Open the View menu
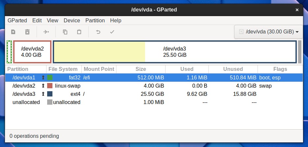The image size is (308, 147). tap(52, 21)
